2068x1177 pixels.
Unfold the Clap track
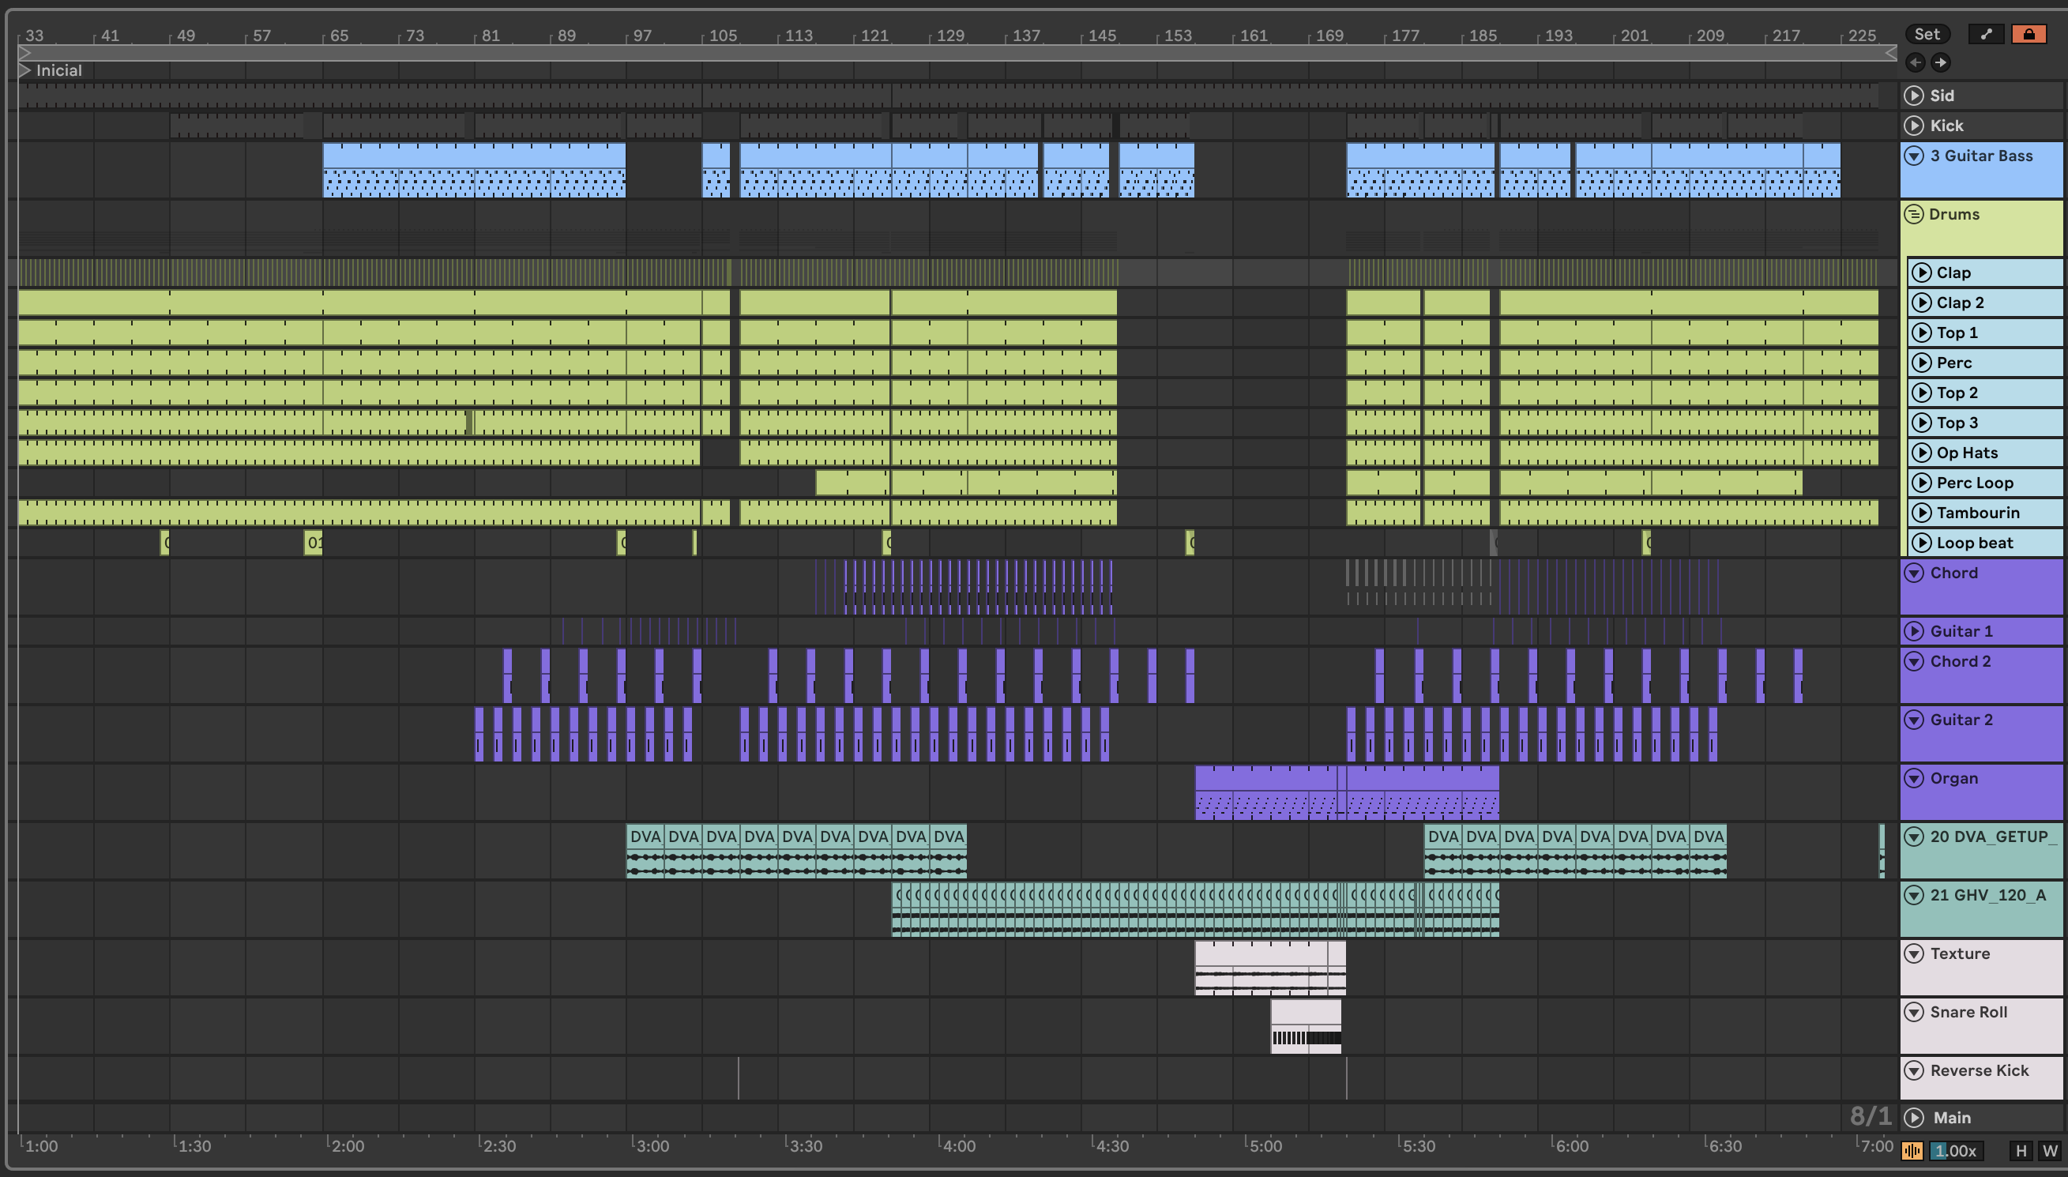pos(1922,273)
